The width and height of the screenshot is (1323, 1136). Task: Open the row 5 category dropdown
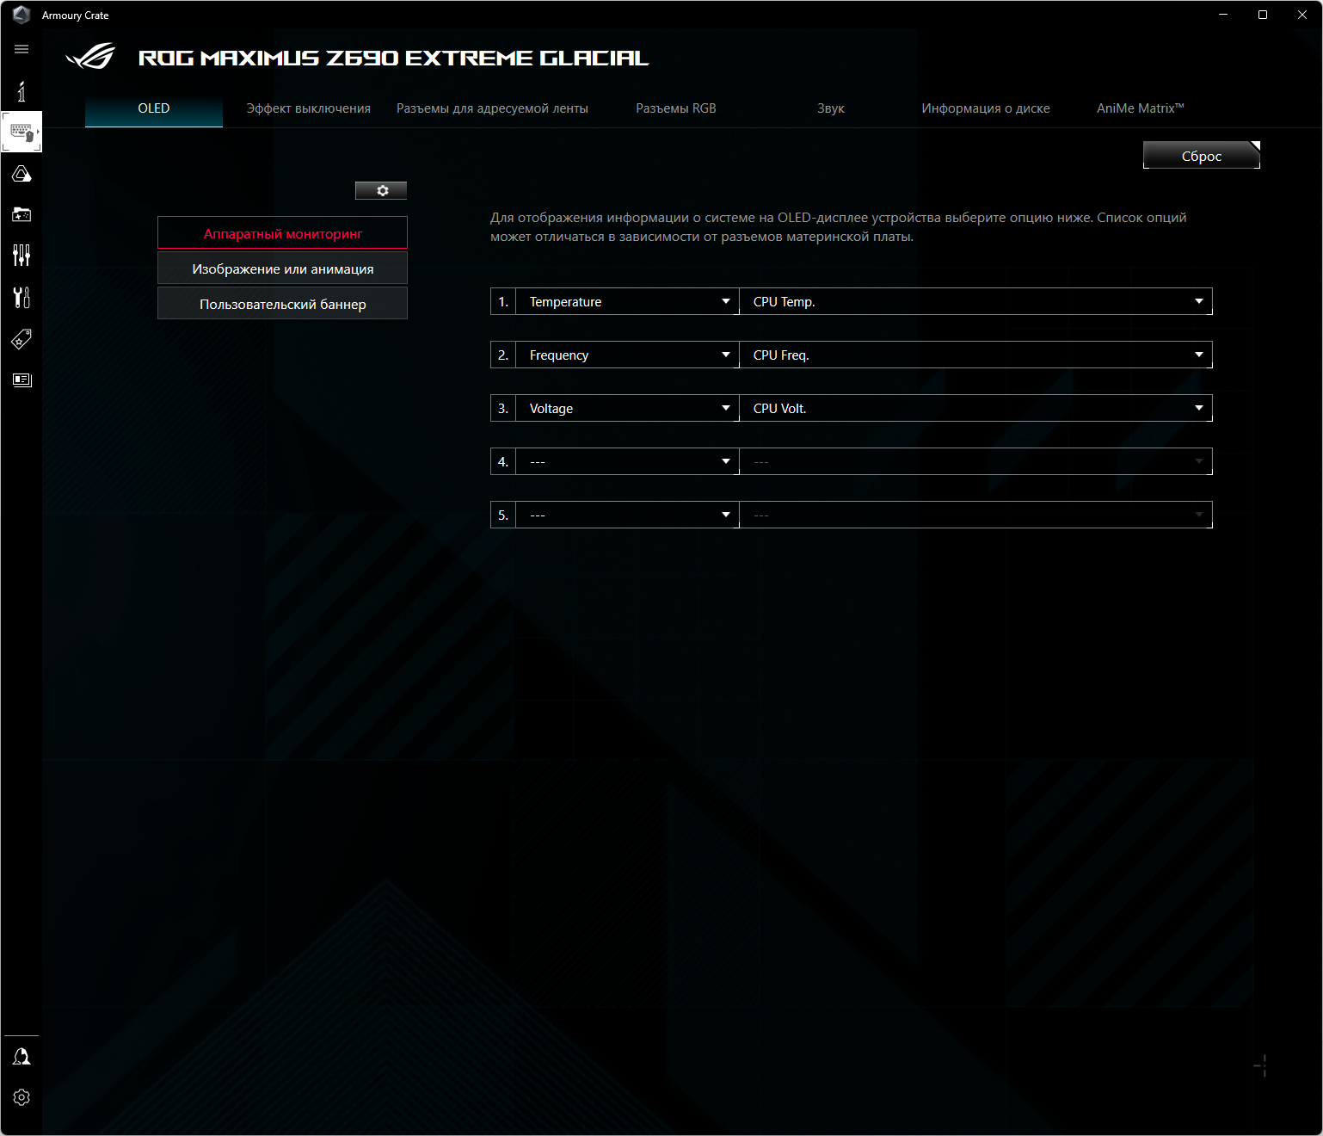627,515
